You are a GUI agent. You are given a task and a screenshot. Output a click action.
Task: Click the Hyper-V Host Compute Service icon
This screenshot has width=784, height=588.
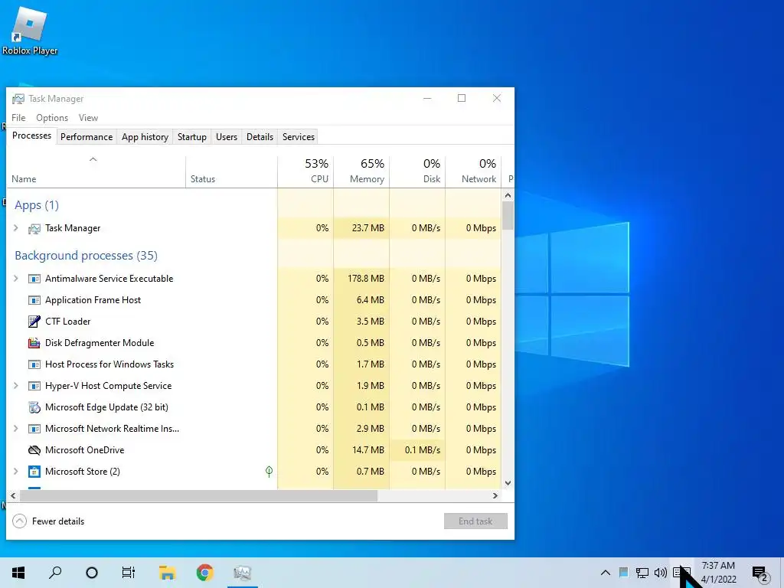[34, 386]
